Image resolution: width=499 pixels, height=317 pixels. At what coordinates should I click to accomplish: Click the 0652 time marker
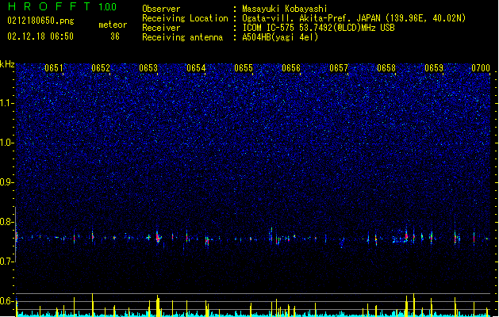[x=101, y=68]
